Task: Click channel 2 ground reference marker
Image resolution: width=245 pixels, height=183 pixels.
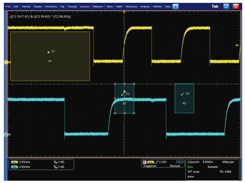Action: tap(6, 135)
